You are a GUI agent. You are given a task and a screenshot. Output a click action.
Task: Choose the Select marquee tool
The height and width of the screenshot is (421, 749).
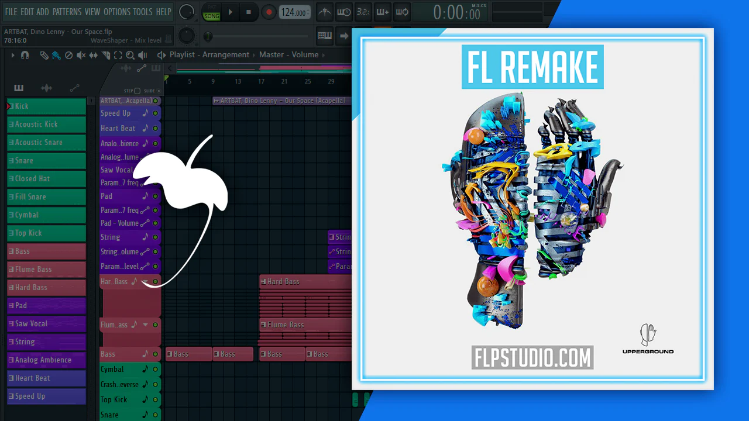tap(118, 55)
